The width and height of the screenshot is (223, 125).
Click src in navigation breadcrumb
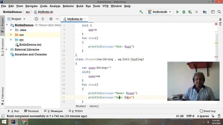click(28, 12)
